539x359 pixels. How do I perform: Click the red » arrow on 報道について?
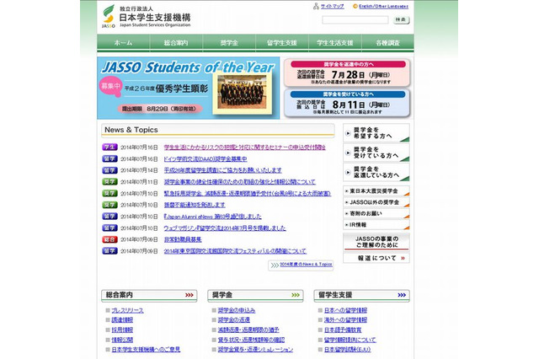point(403,258)
